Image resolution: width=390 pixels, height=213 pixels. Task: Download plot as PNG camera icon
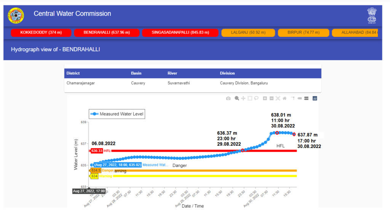tap(228, 99)
